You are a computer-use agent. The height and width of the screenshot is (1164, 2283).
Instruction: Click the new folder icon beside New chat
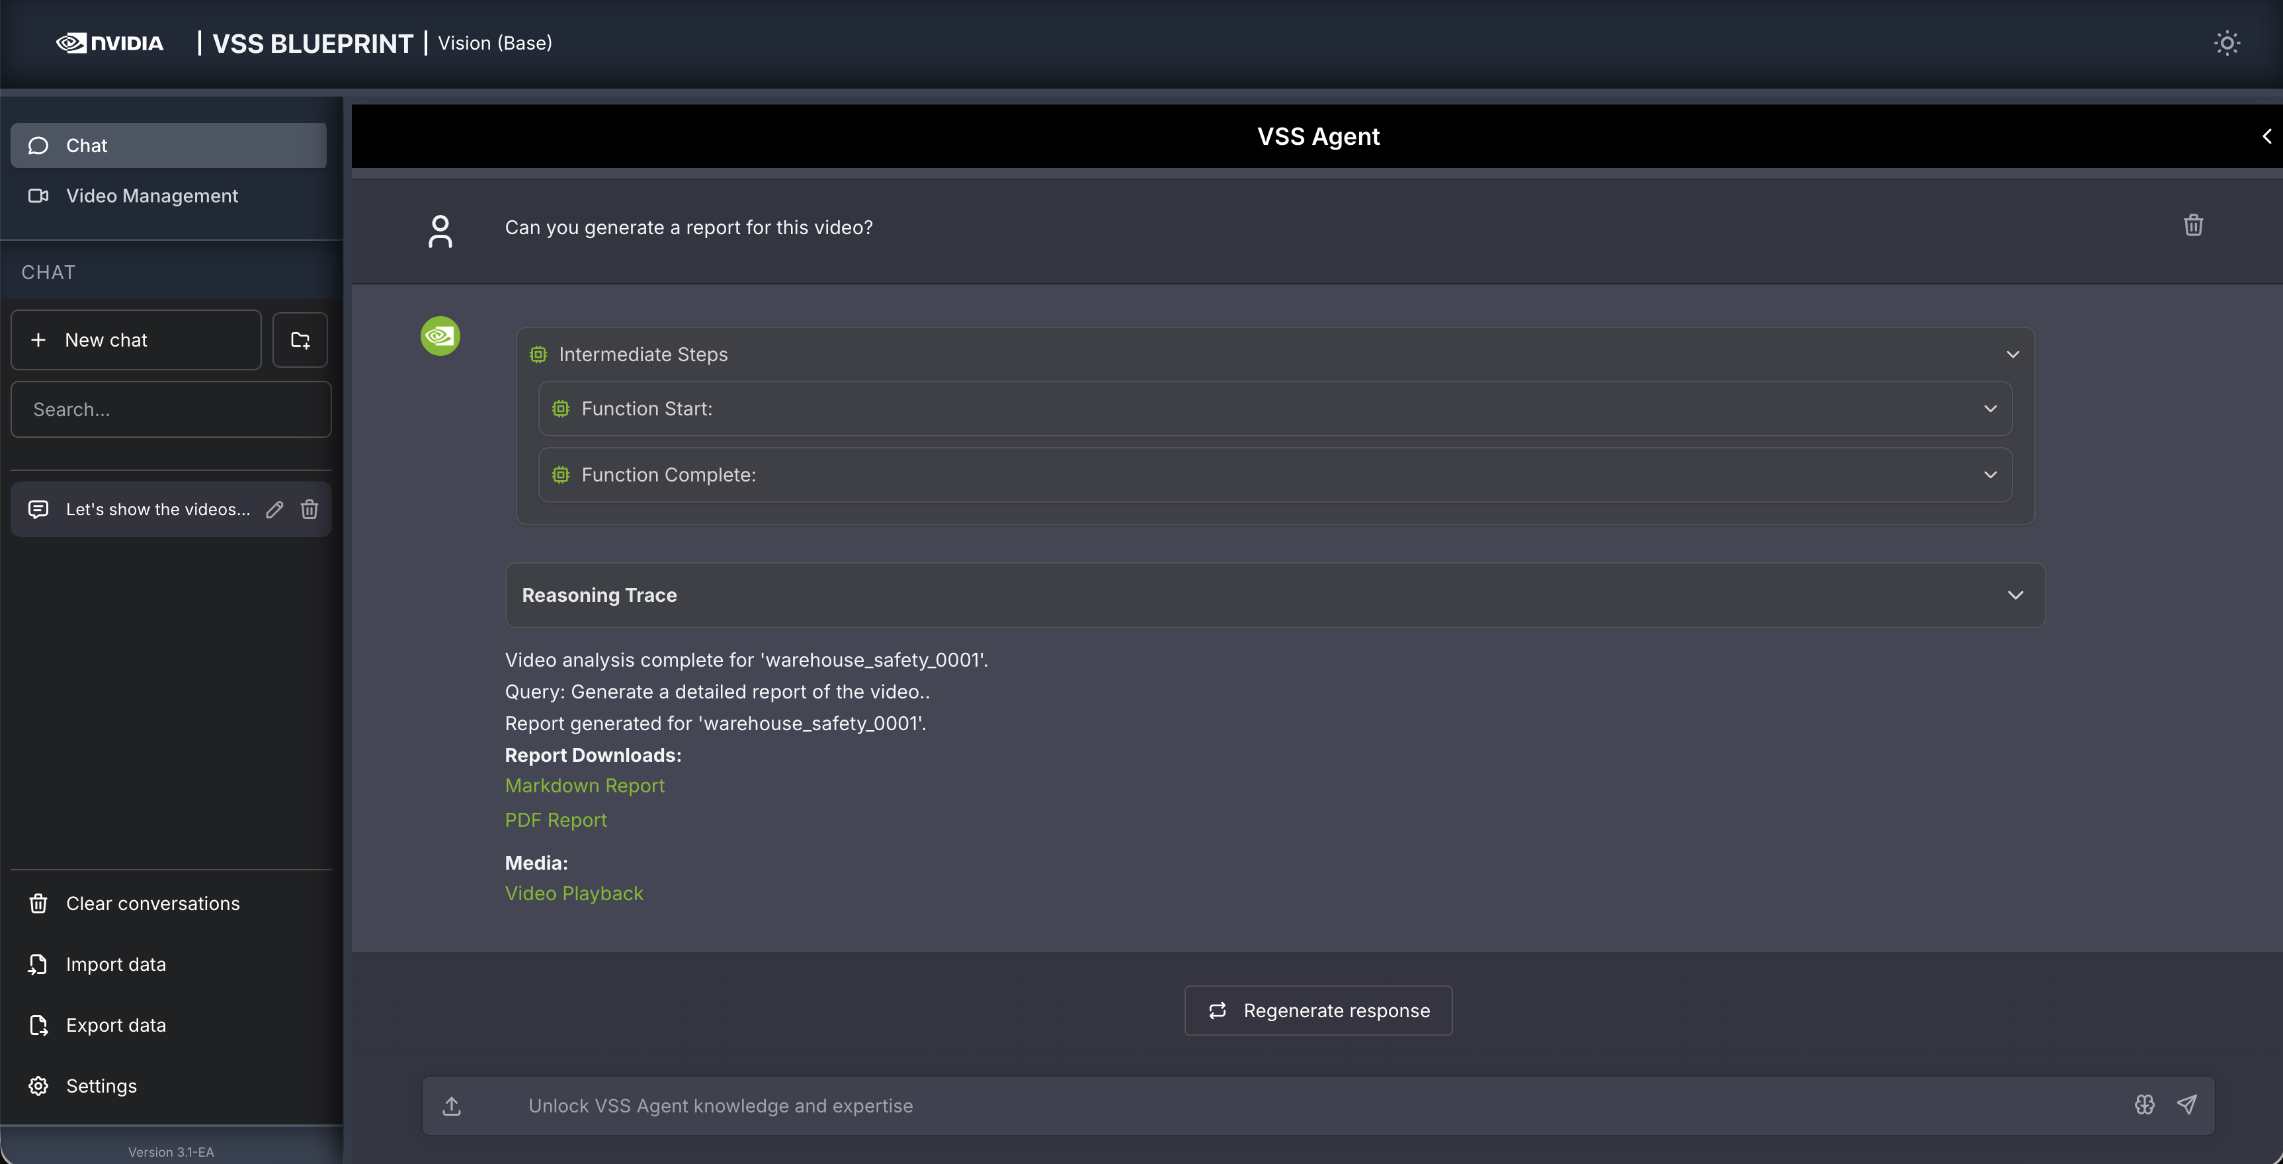click(x=300, y=339)
